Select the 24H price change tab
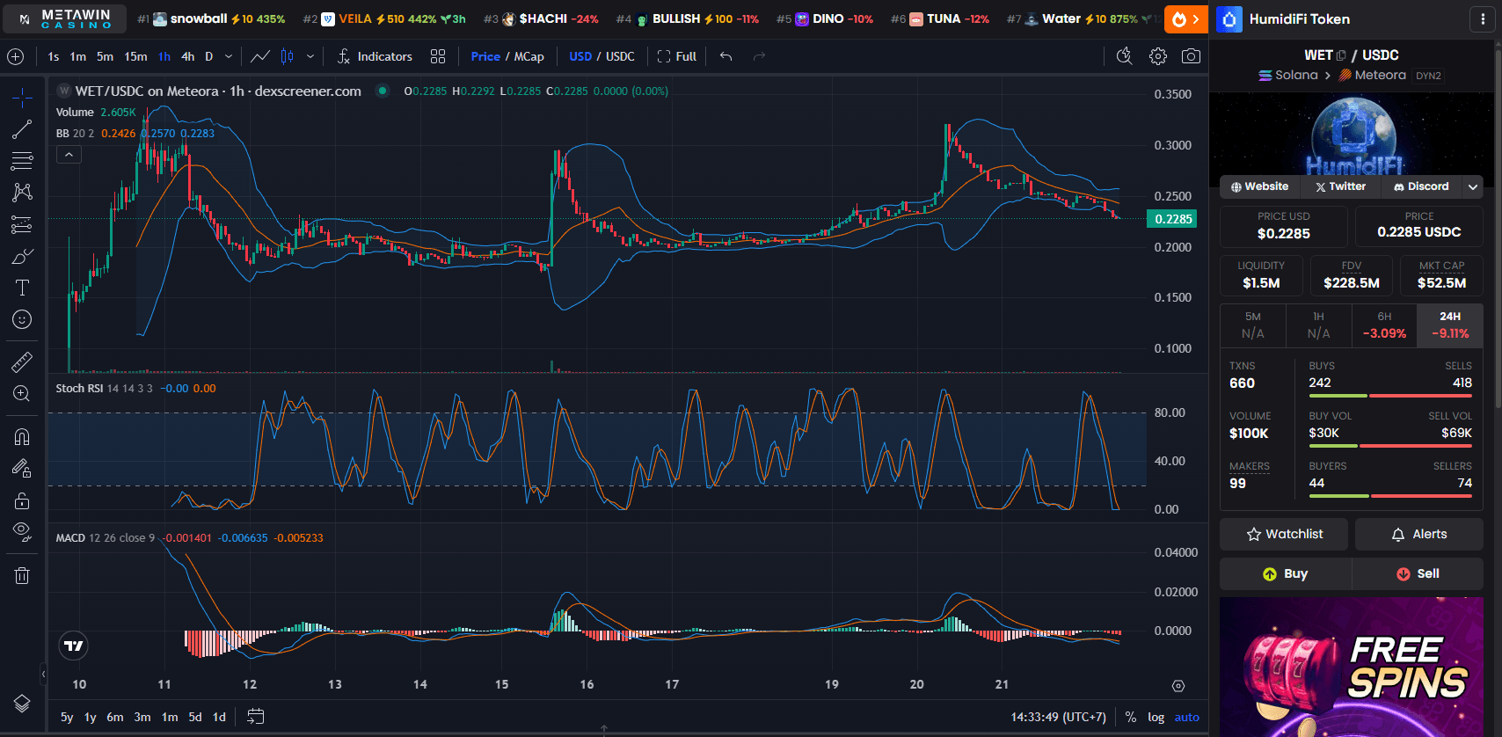Viewport: 1502px width, 737px height. tap(1450, 325)
